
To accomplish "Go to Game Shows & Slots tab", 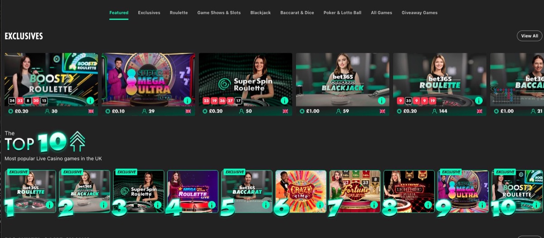I will 219,13.
